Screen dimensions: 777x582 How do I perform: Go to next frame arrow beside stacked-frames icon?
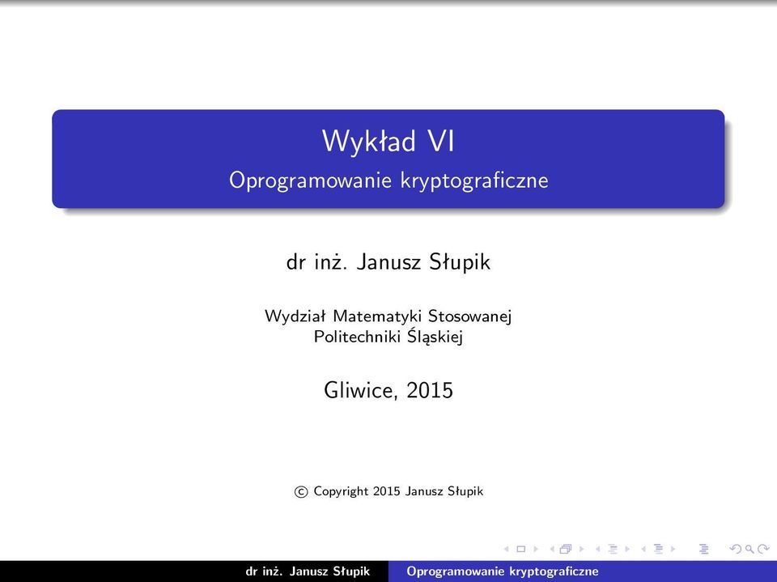click(x=582, y=549)
